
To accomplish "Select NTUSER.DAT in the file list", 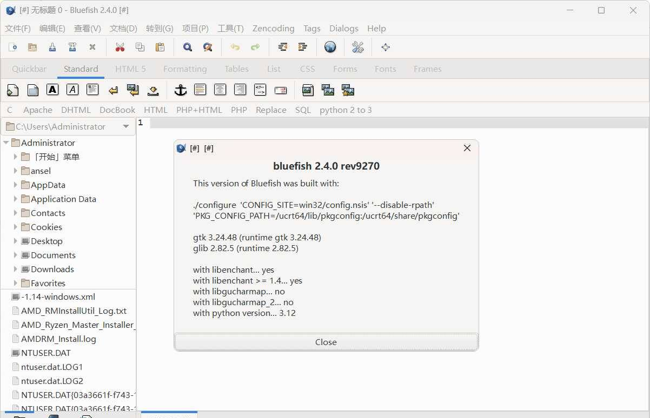I will coord(45,353).
